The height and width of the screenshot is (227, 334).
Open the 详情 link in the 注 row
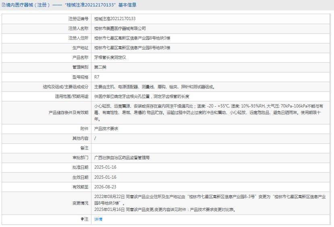pyautogui.click(x=98, y=219)
